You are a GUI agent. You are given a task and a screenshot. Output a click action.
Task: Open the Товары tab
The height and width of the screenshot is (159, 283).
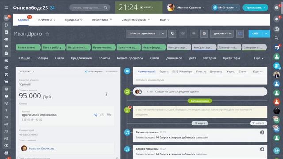pyautogui.click(x=42, y=58)
